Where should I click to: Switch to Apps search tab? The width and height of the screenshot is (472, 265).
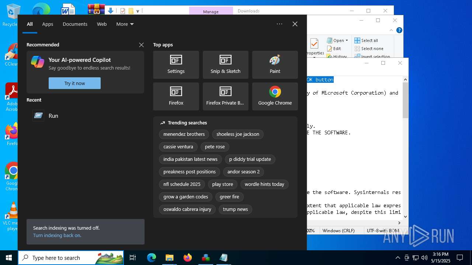click(x=48, y=24)
